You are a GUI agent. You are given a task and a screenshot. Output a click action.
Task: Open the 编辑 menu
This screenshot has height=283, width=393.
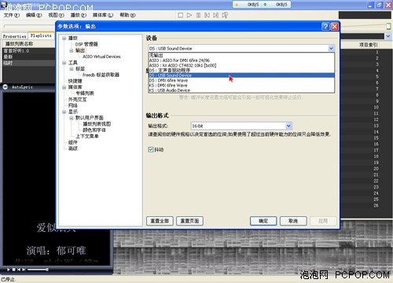[34, 15]
